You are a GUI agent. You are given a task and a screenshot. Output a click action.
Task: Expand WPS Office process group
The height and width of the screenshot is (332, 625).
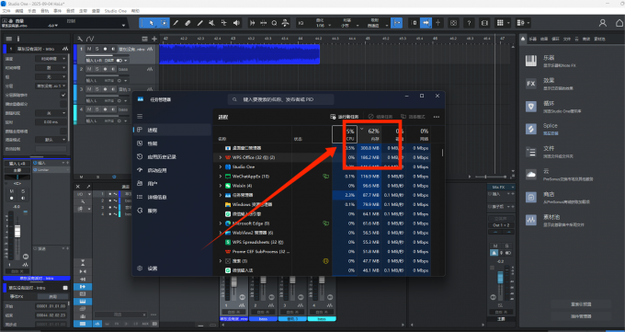point(221,157)
